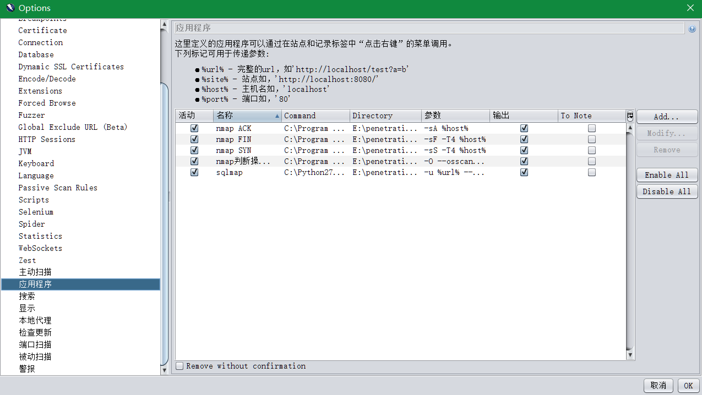Open Global Exclude URL (Beta) options
This screenshot has width=702, height=395.
73,127
